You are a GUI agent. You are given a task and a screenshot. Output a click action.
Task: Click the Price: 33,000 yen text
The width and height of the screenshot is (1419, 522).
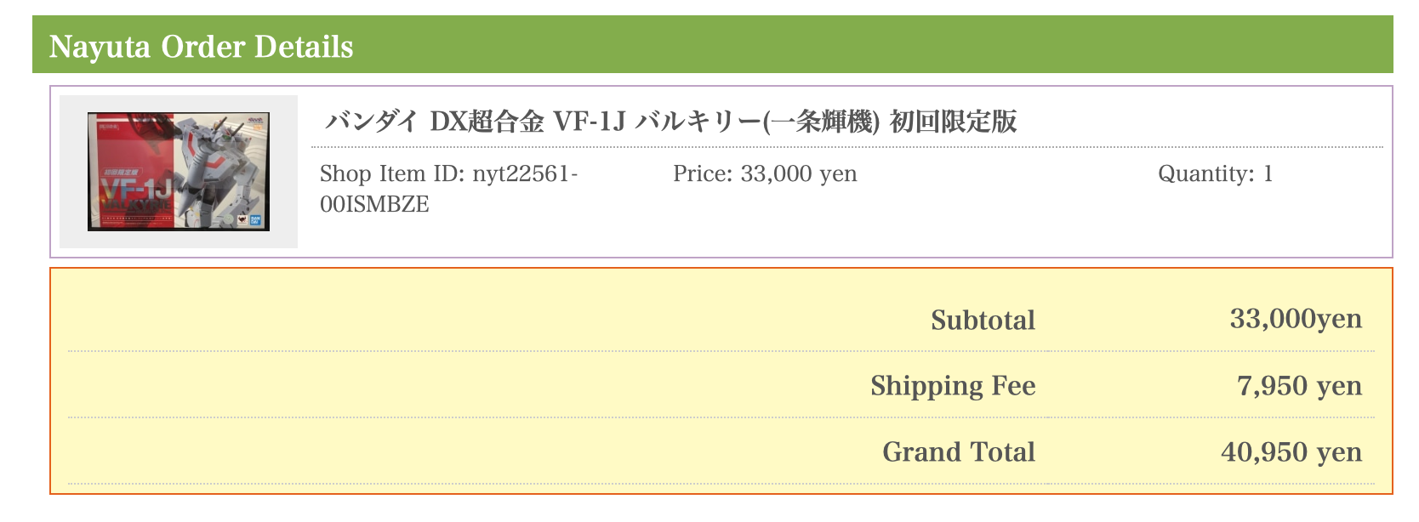pyautogui.click(x=765, y=173)
